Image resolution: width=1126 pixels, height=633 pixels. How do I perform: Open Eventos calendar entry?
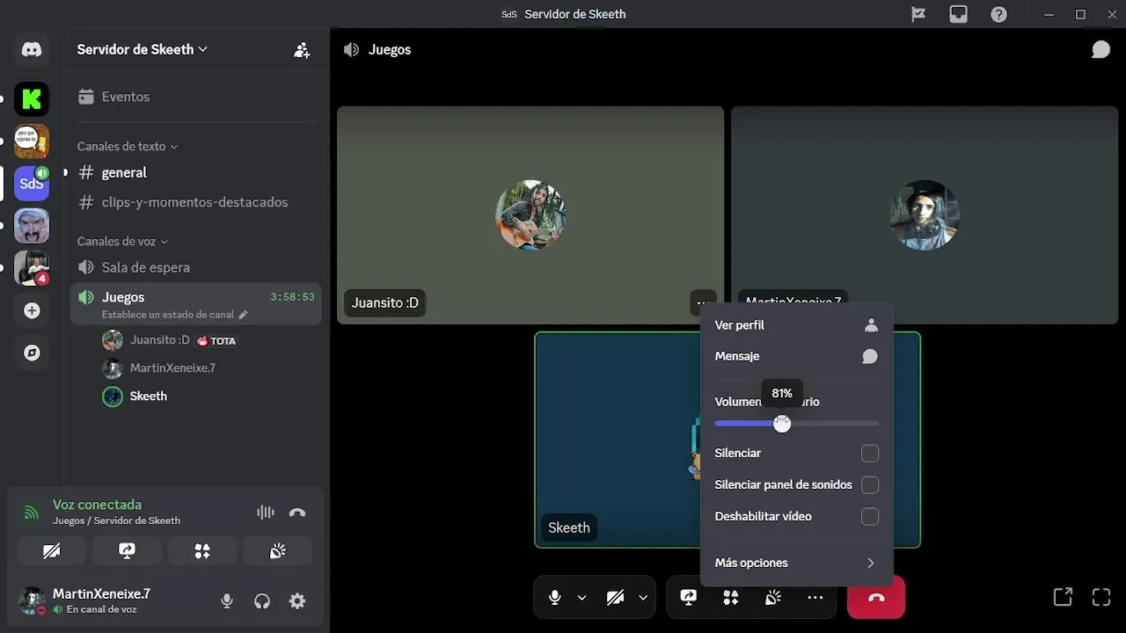pyautogui.click(x=195, y=97)
